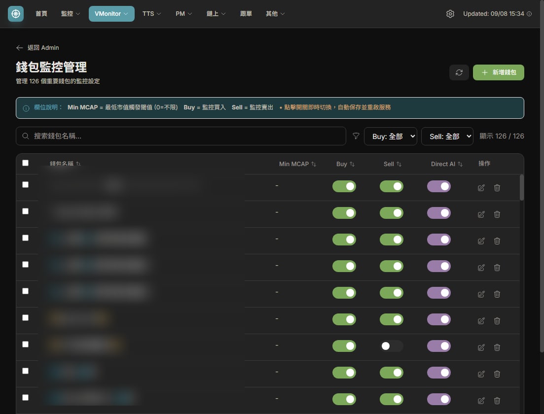Delete the wallet with Sell switched off
The width and height of the screenshot is (544, 414).
(x=497, y=347)
